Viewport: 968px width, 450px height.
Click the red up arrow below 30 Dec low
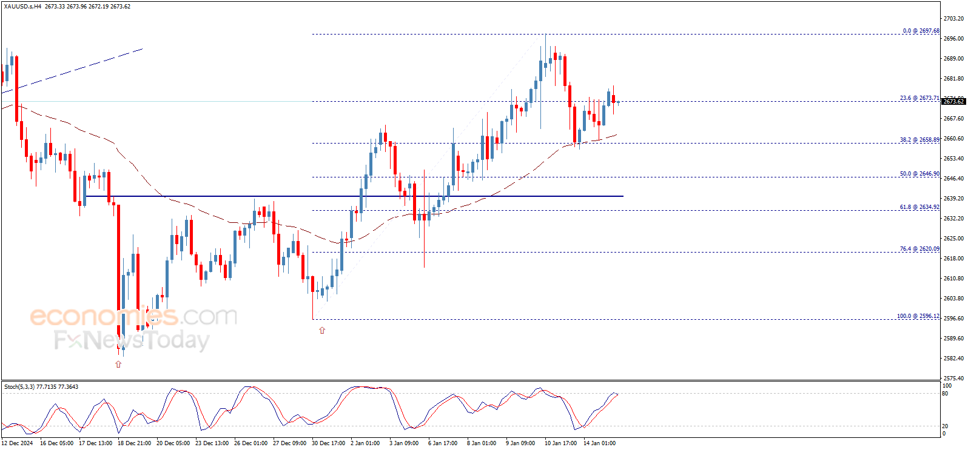click(322, 330)
